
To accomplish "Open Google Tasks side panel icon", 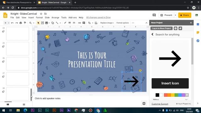I will (x=198, y=41).
